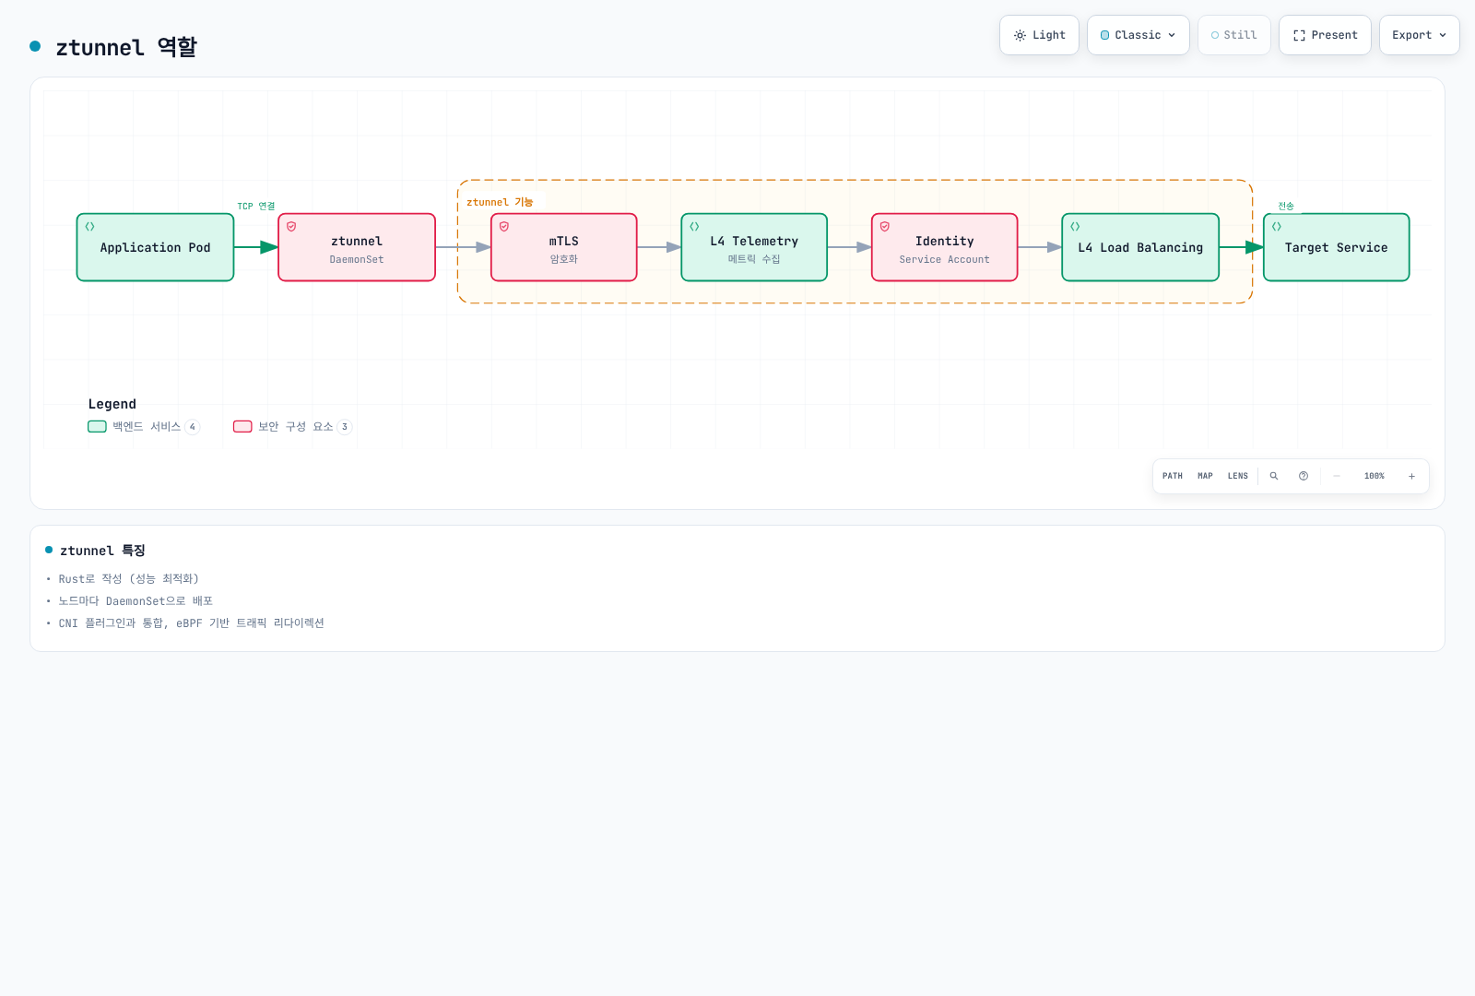The width and height of the screenshot is (1475, 996).
Task: Click the code icon on Target Service node
Action: point(1277,226)
